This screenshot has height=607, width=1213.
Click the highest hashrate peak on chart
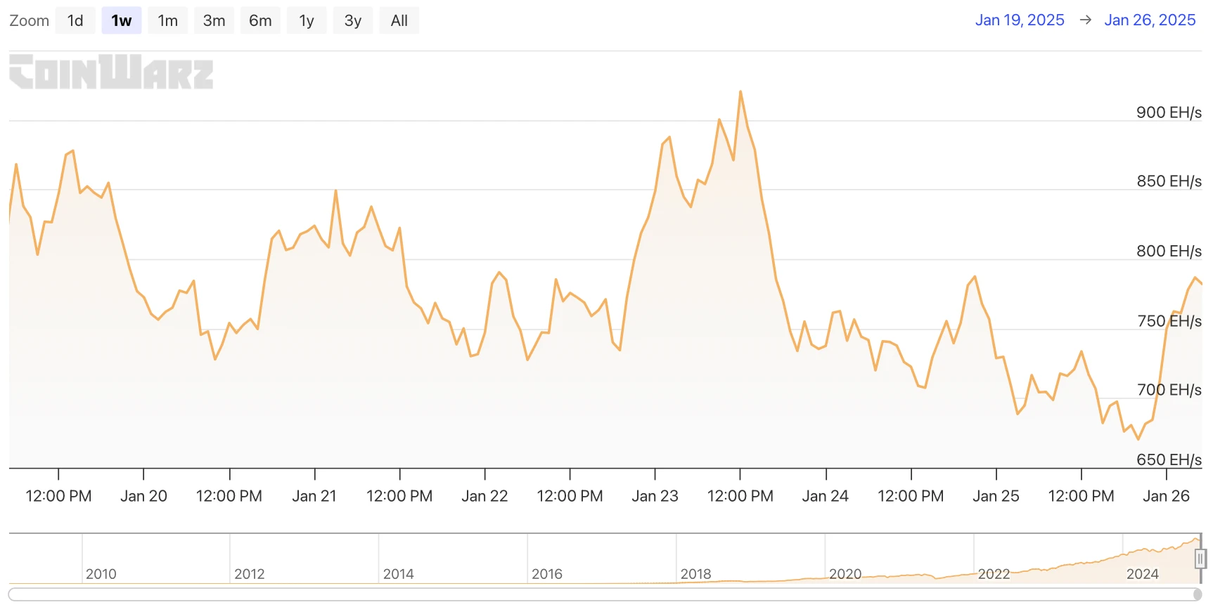coord(740,92)
